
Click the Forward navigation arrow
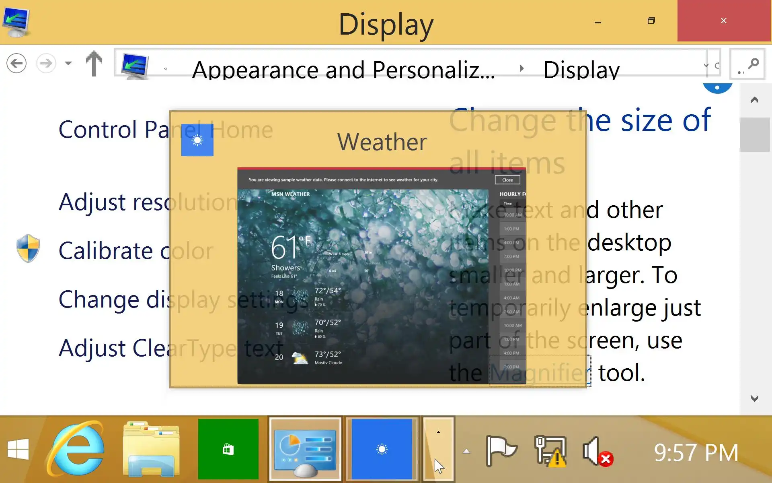click(x=46, y=63)
